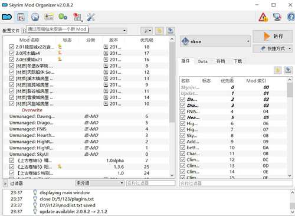The width and height of the screenshot is (295, 216).
Task: Switch to the plugins tab
Action: [185, 61]
